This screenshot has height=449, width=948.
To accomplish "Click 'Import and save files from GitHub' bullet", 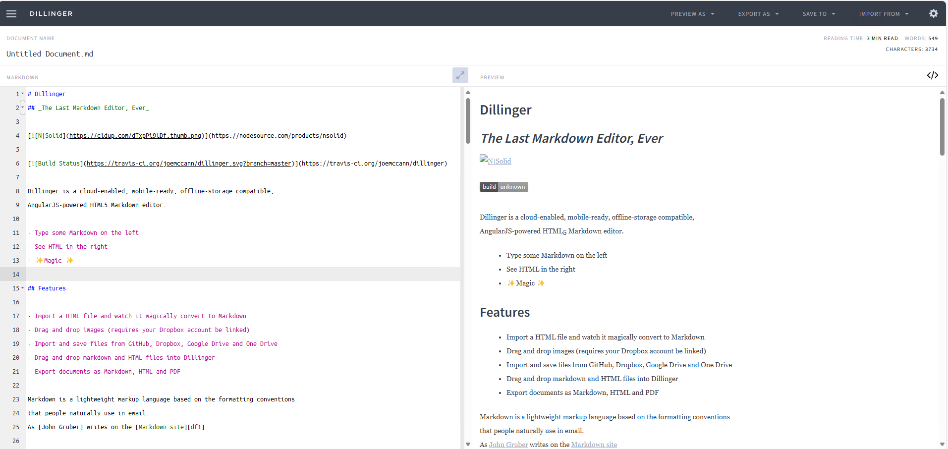I will [x=619, y=365].
